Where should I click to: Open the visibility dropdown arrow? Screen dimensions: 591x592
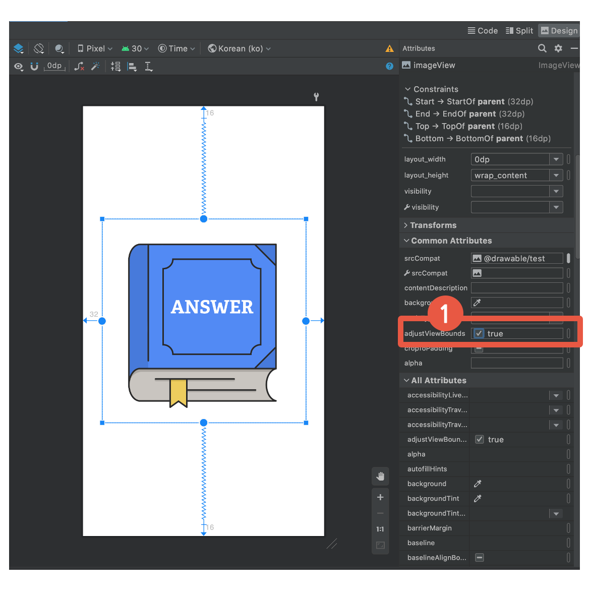coord(556,192)
